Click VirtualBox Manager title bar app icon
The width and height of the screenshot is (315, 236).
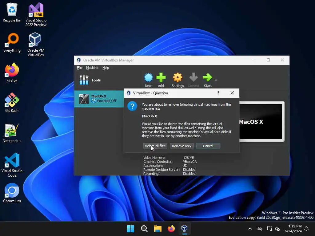[x=79, y=60]
